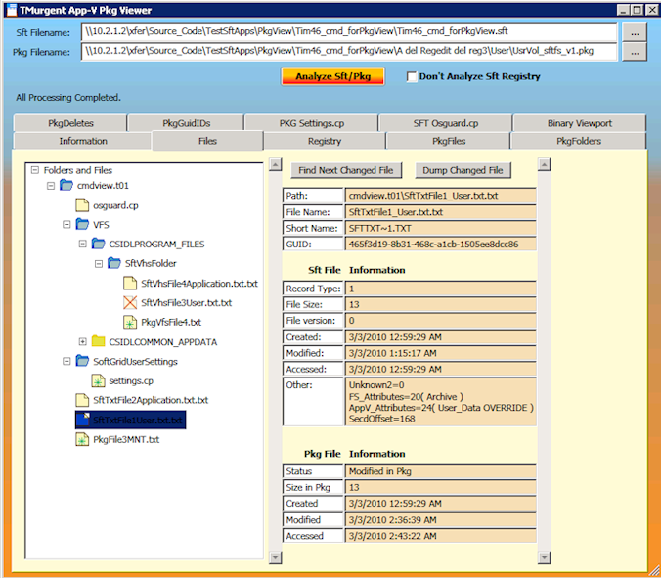Select the SftVhsFile4Application.txt.txt file icon
Image resolution: width=661 pixels, height=578 pixels.
130,283
